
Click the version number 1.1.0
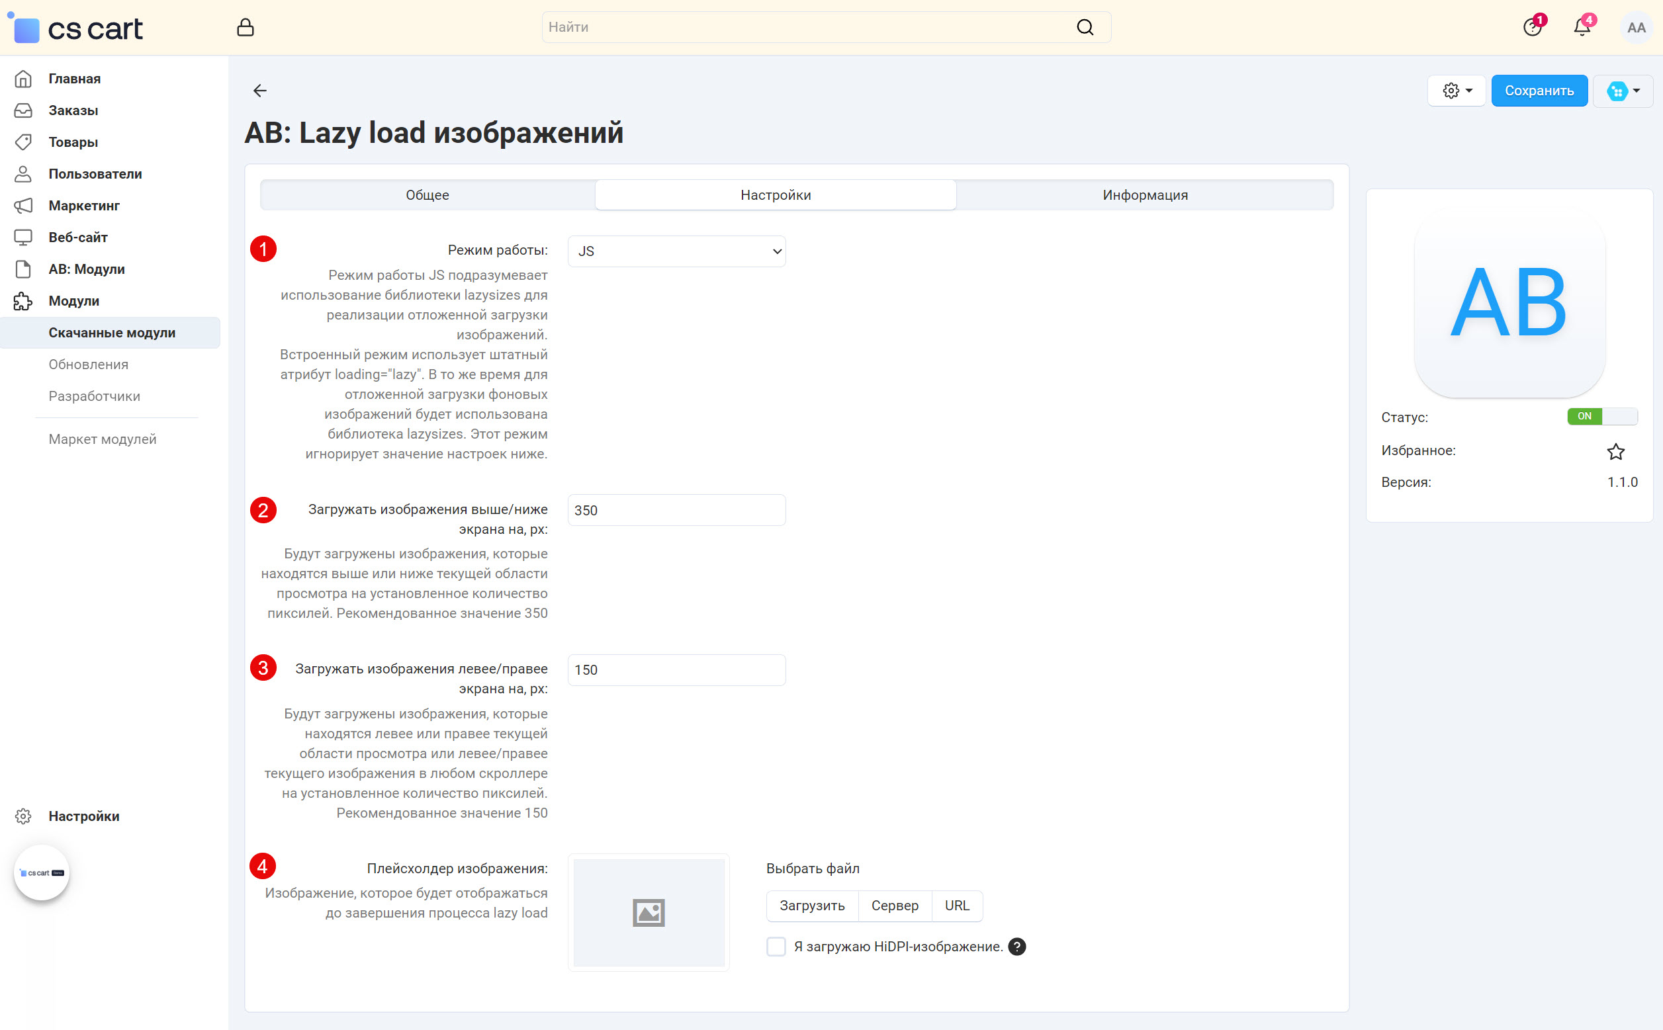(x=1622, y=482)
